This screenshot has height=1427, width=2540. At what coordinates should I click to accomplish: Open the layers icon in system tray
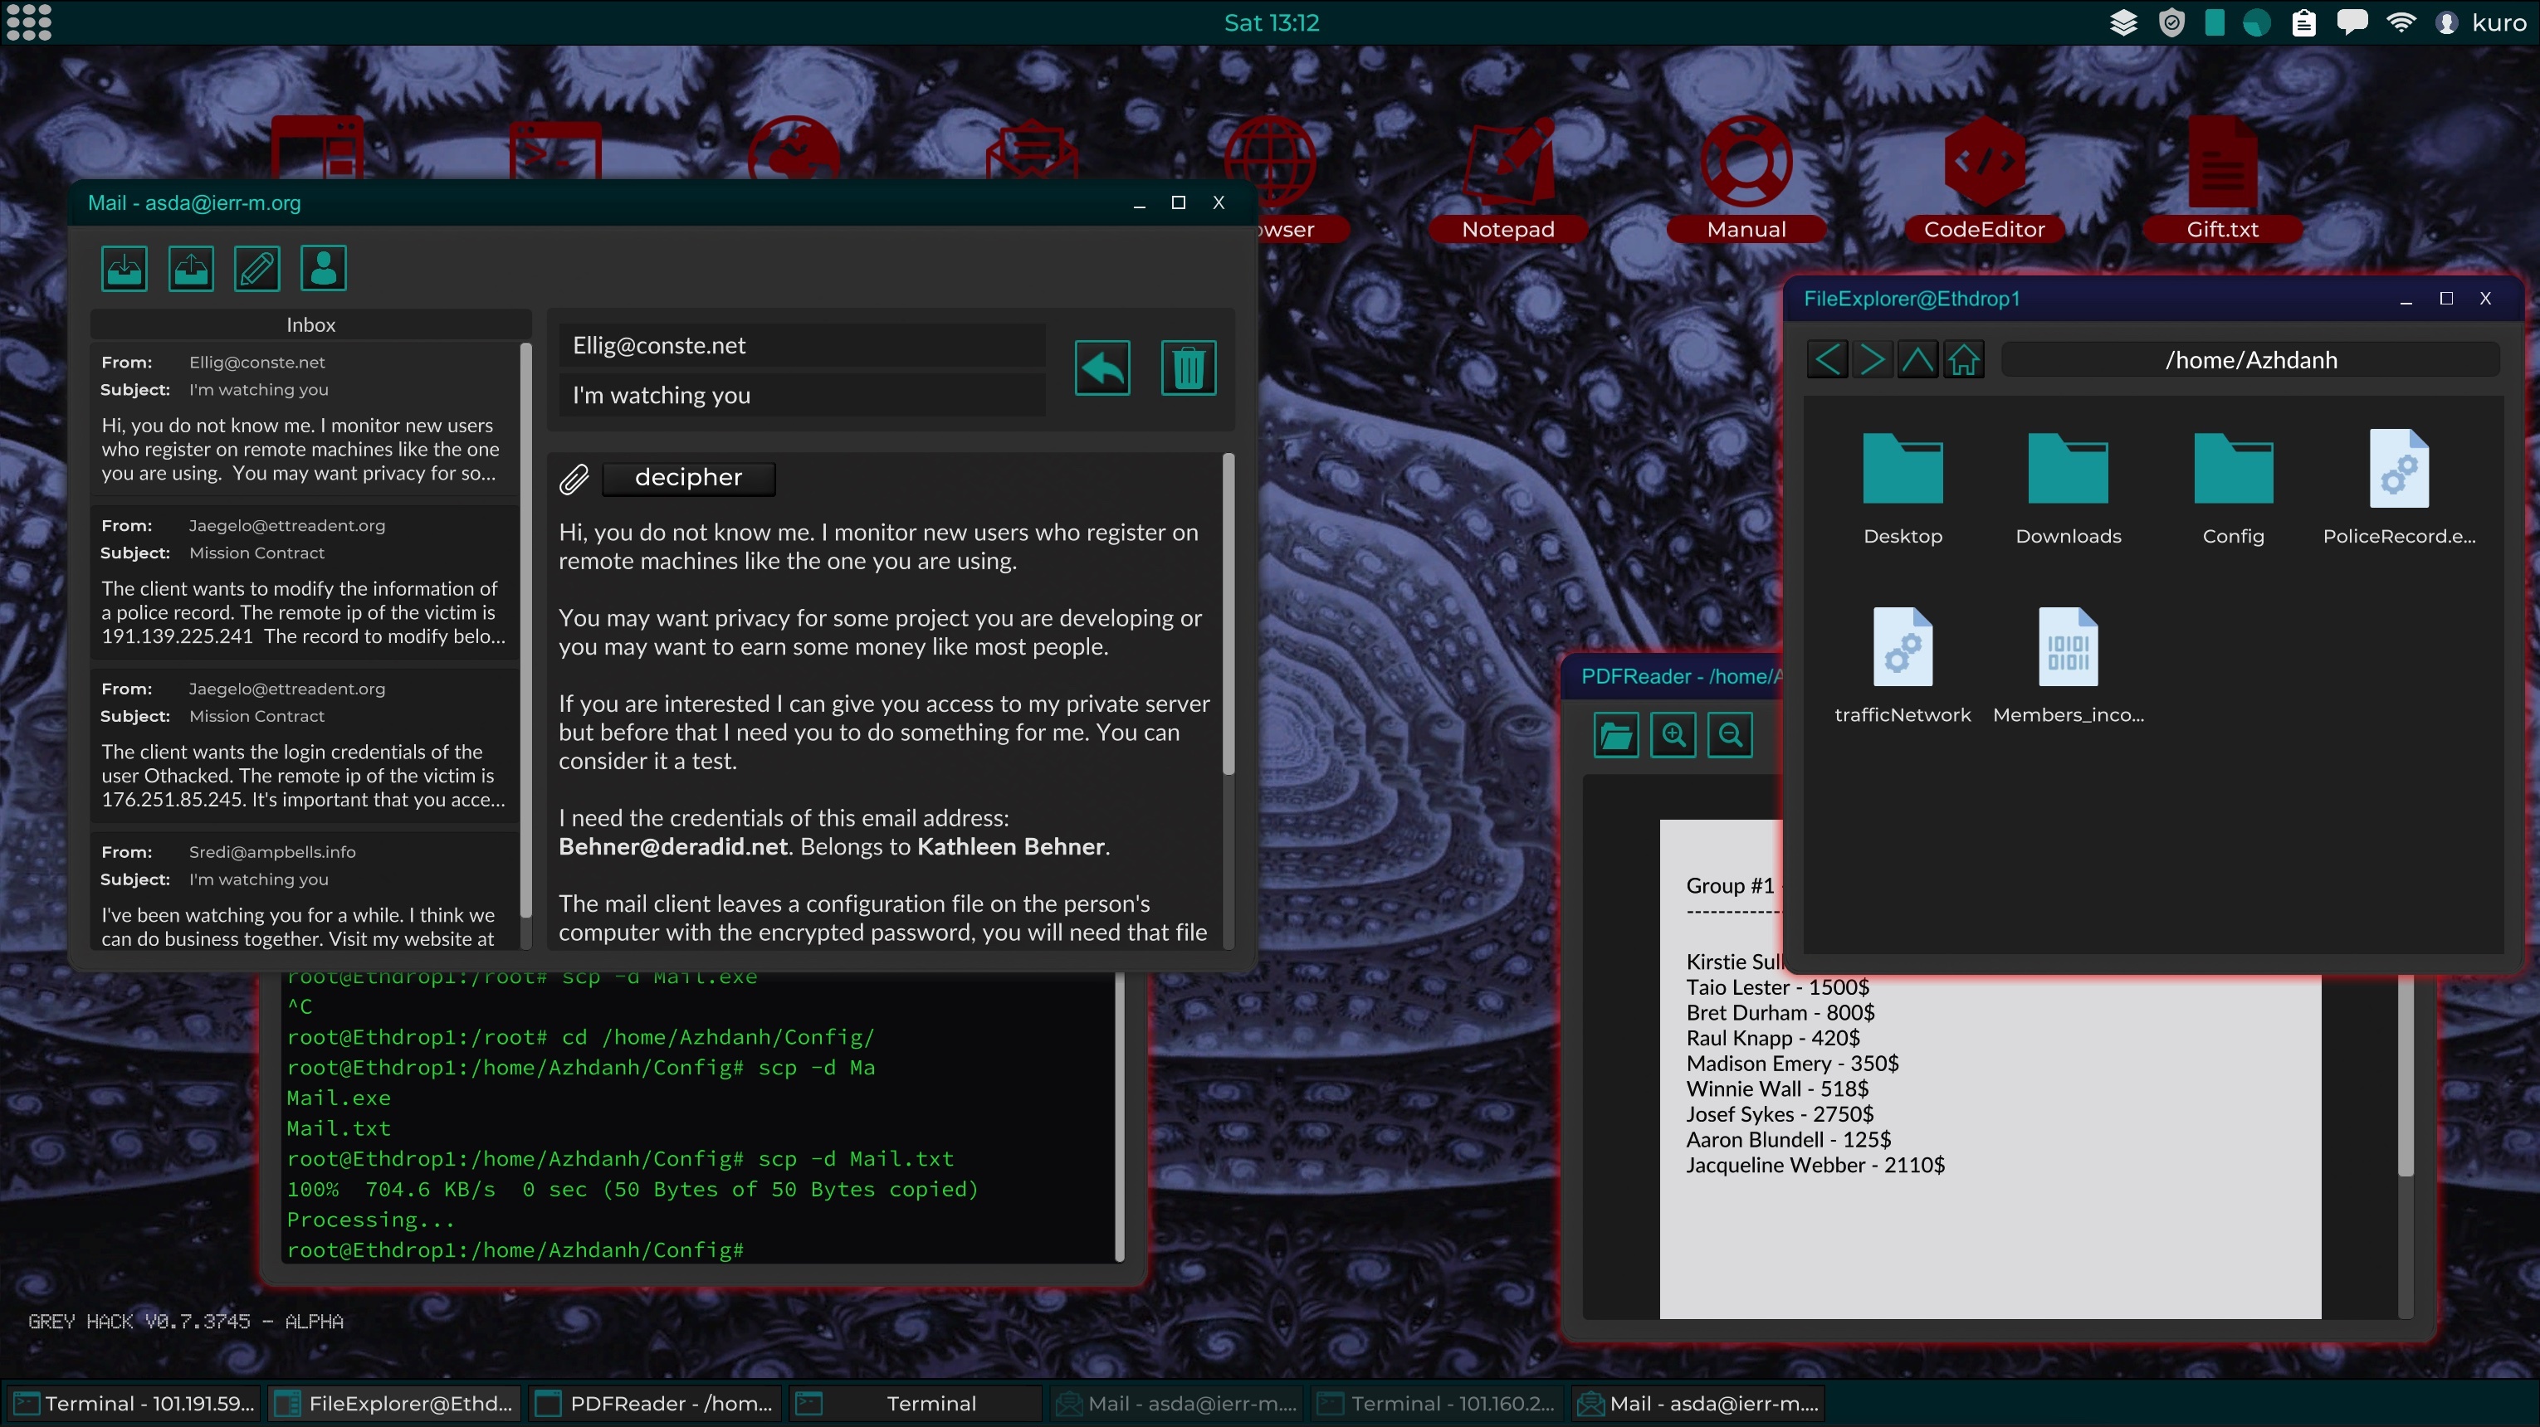coord(2123,22)
